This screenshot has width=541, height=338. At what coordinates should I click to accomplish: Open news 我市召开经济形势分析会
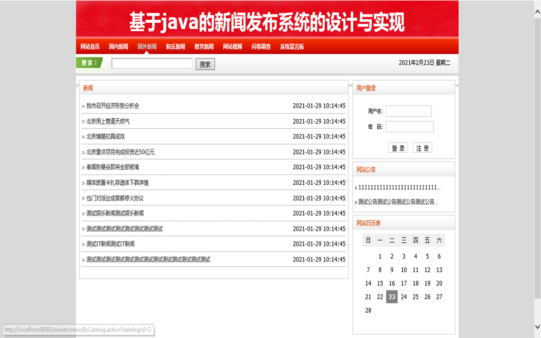(x=113, y=106)
